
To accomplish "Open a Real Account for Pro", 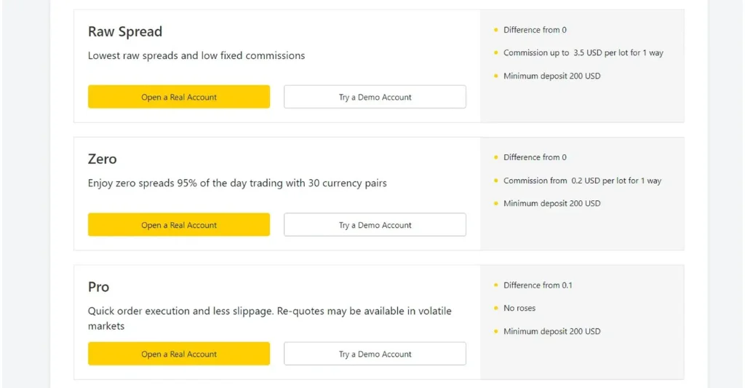I will [179, 354].
